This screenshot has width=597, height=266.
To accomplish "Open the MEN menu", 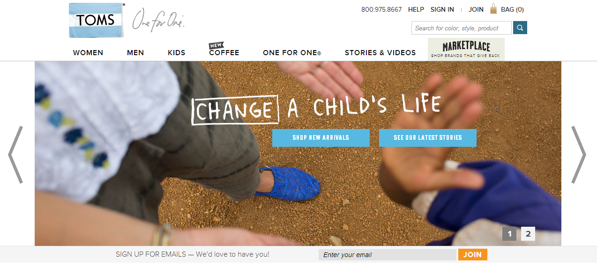I will tap(135, 53).
